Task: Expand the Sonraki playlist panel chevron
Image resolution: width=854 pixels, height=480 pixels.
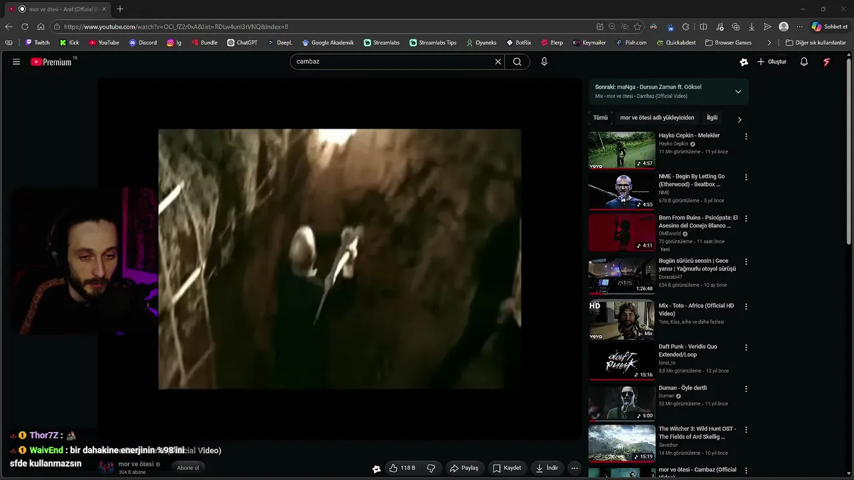Action: tap(738, 91)
